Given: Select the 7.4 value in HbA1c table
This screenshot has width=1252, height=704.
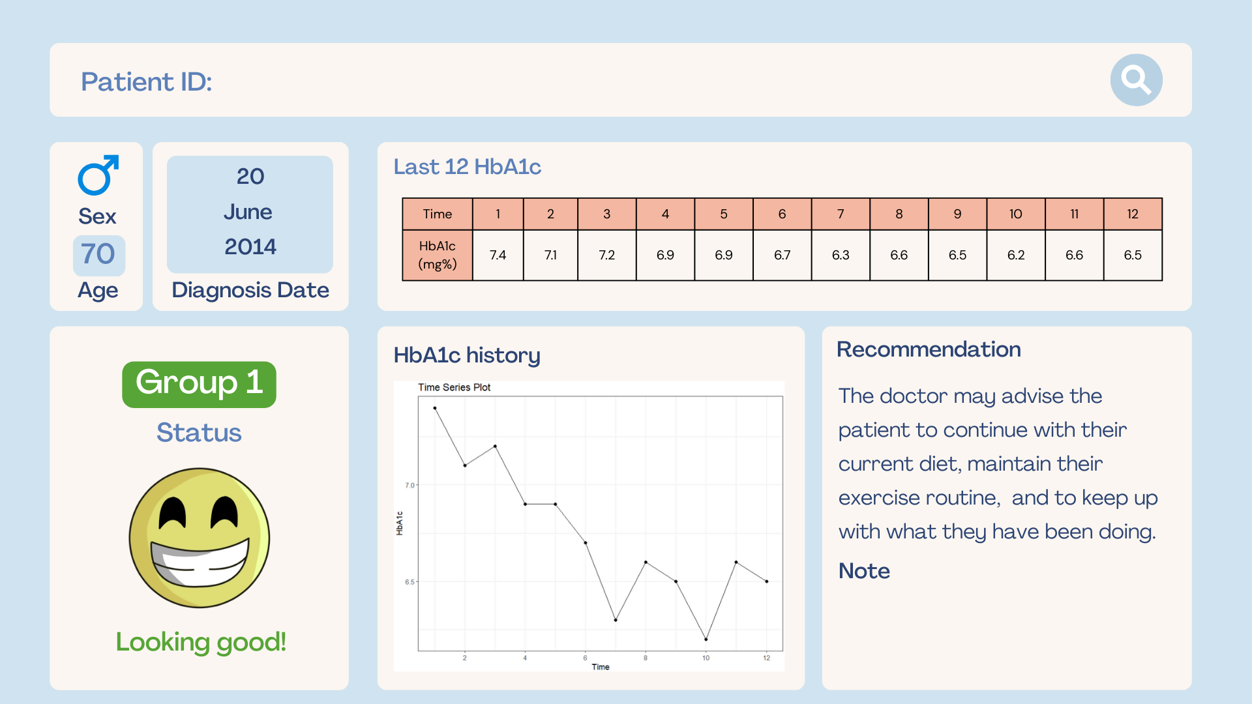Looking at the screenshot, I should point(498,255).
